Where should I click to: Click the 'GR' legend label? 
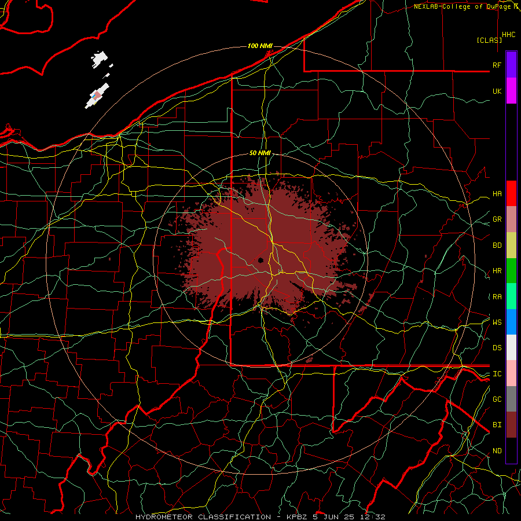497,219
